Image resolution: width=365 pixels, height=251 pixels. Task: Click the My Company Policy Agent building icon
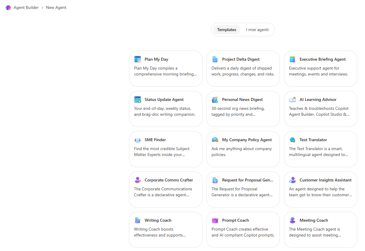(x=215, y=140)
